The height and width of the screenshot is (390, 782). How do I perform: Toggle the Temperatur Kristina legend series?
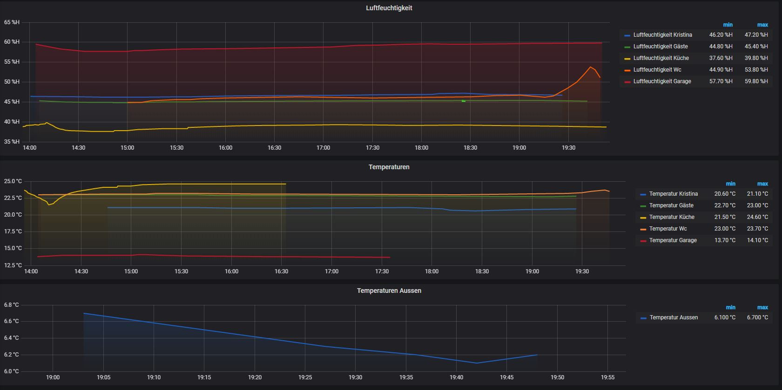[x=674, y=194]
